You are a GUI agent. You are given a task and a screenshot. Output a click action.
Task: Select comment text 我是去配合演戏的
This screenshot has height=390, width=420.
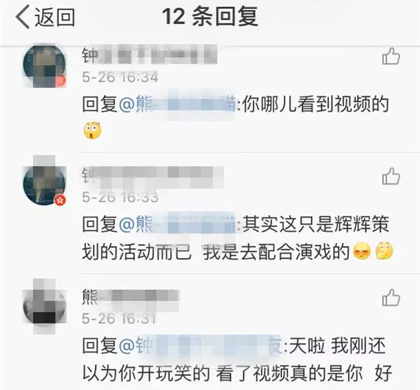pos(276,252)
